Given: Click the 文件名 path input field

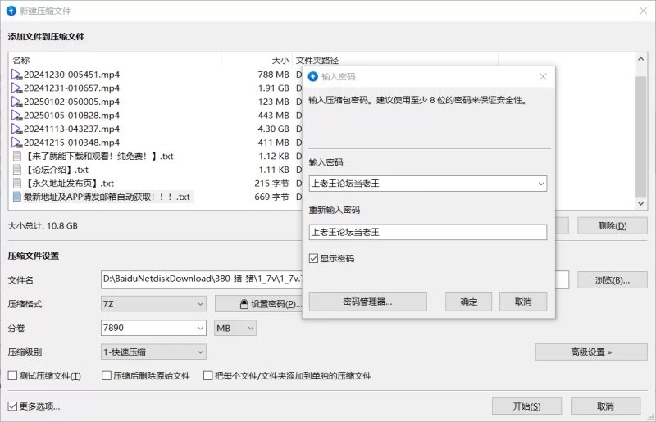Looking at the screenshot, I should pyautogui.click(x=201, y=279).
